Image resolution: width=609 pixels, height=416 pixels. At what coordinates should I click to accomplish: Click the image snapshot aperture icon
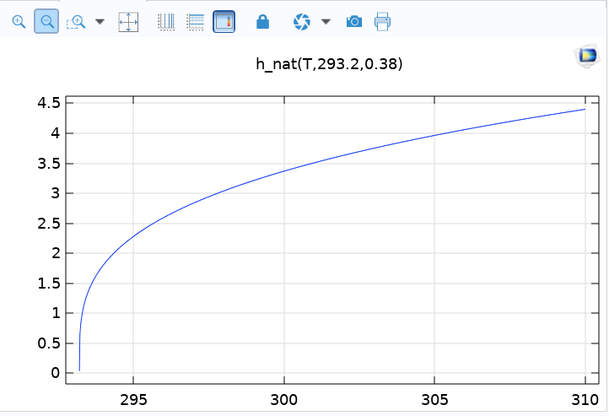[302, 22]
